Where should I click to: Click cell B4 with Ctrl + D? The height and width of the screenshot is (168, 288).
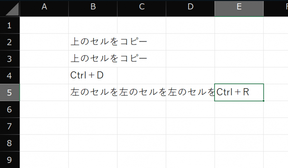coord(93,75)
